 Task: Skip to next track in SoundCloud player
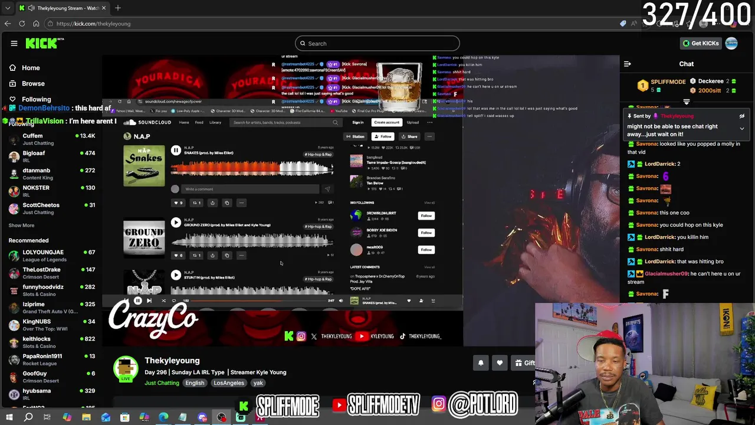pos(149,300)
